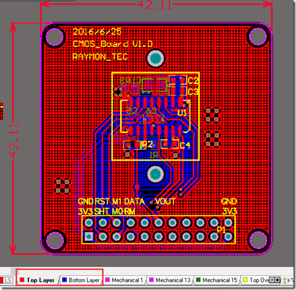
Task: Select the VOUT pin label
Action: (165, 201)
